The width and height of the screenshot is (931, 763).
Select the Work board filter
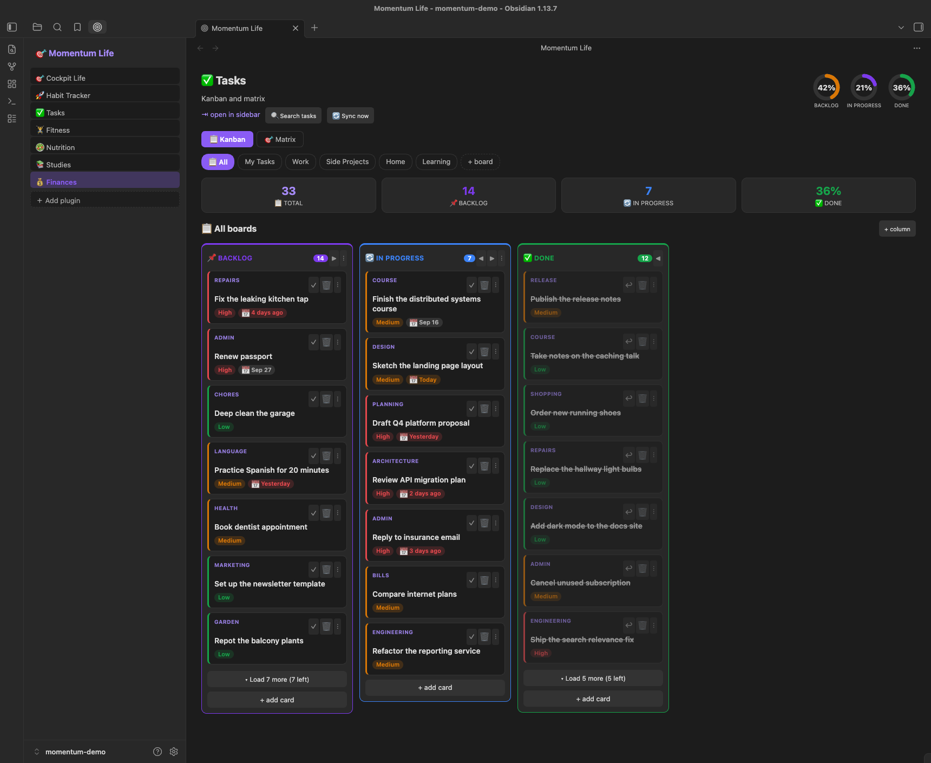click(300, 162)
